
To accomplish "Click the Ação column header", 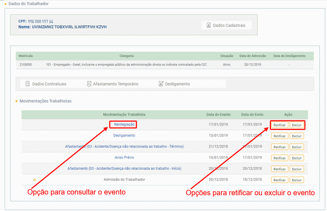I will point(288,114).
